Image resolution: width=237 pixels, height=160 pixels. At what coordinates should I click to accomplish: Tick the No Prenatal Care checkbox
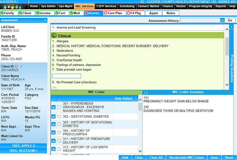click(55, 88)
